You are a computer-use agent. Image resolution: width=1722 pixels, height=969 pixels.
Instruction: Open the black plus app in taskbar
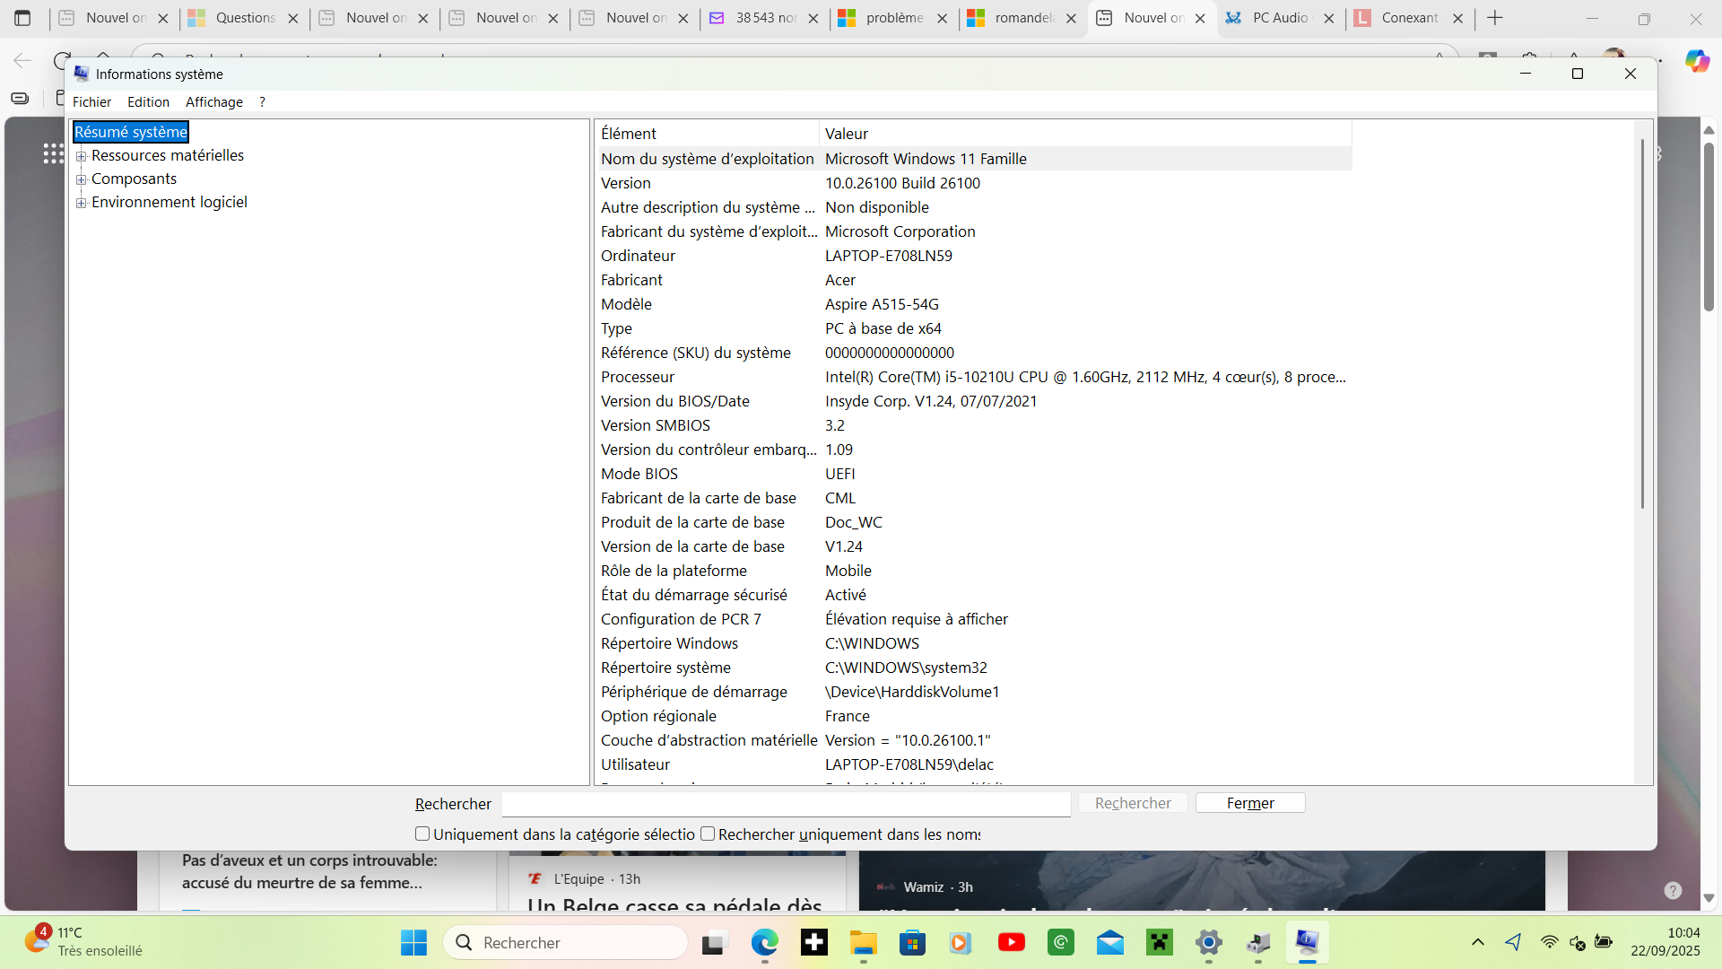click(814, 942)
